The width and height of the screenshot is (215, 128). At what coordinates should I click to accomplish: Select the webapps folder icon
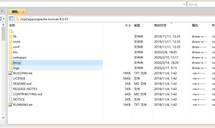(x=11, y=57)
